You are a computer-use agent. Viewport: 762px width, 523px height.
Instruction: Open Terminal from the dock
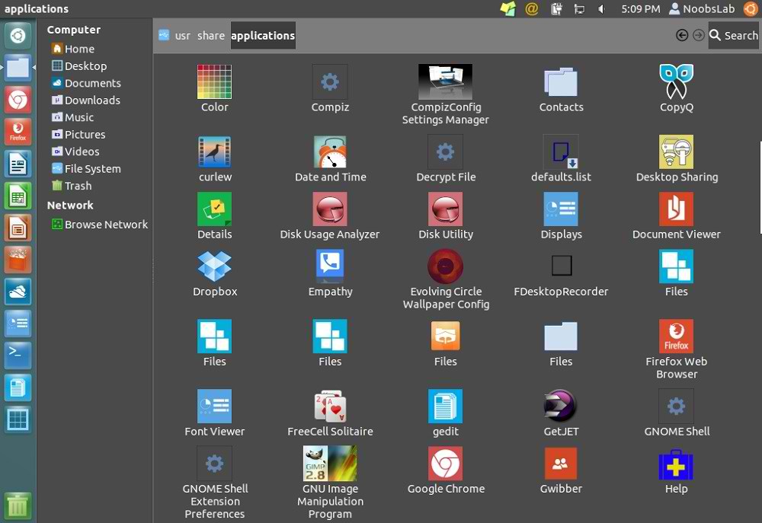coord(18,356)
